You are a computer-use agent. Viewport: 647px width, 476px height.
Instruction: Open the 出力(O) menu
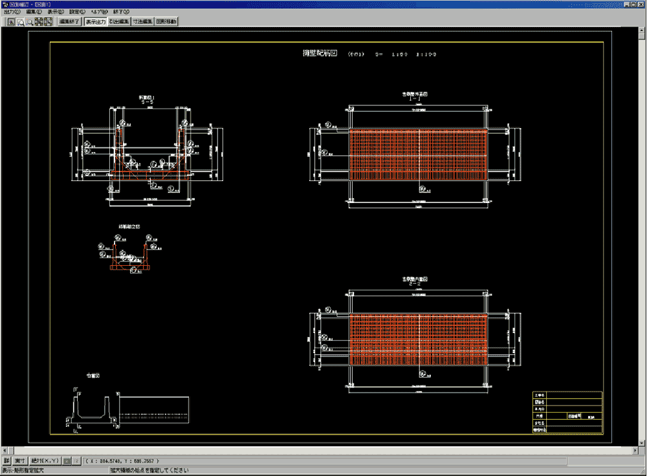12,12
